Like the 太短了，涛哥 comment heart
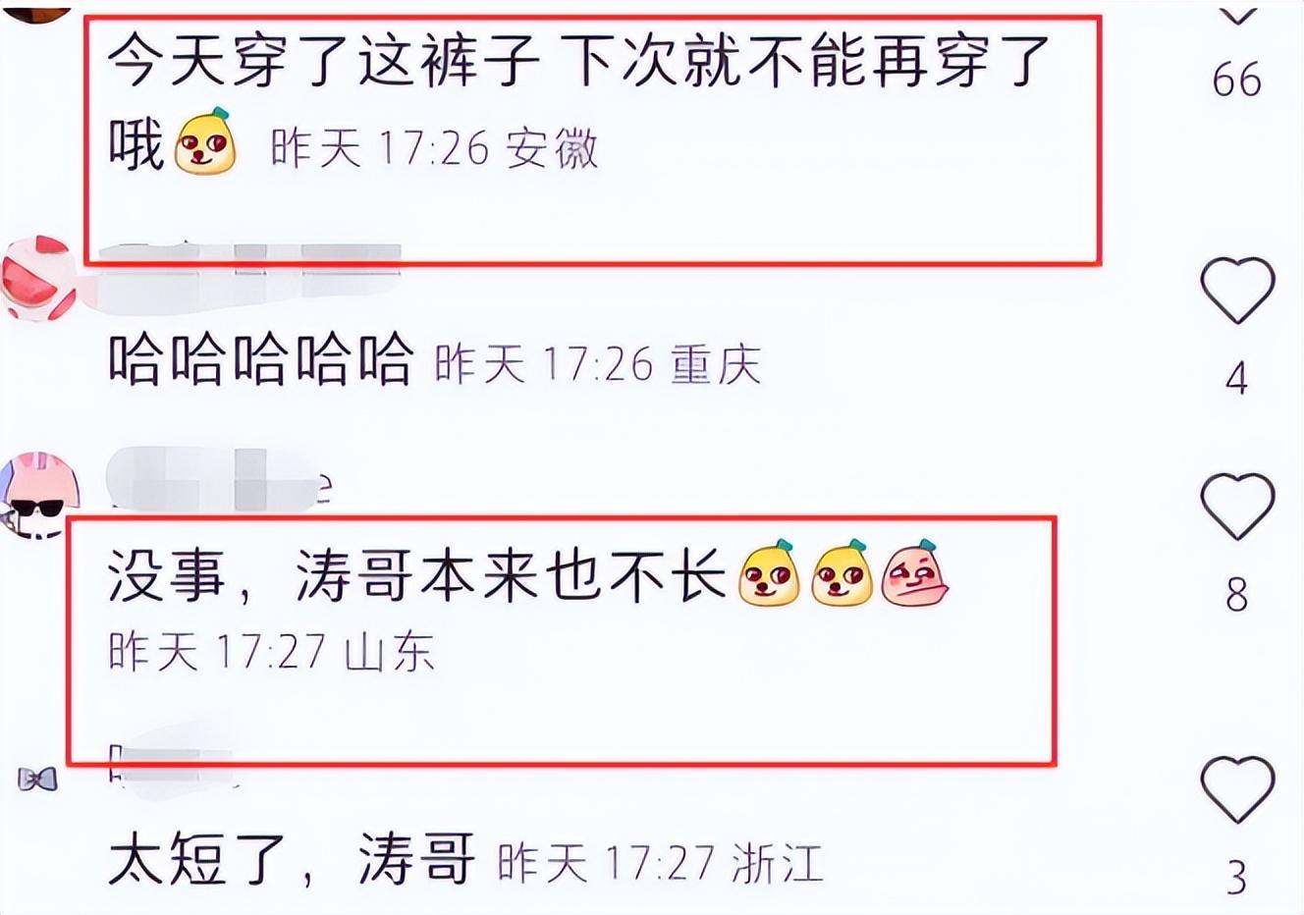1304x915 pixels. (x=1237, y=791)
